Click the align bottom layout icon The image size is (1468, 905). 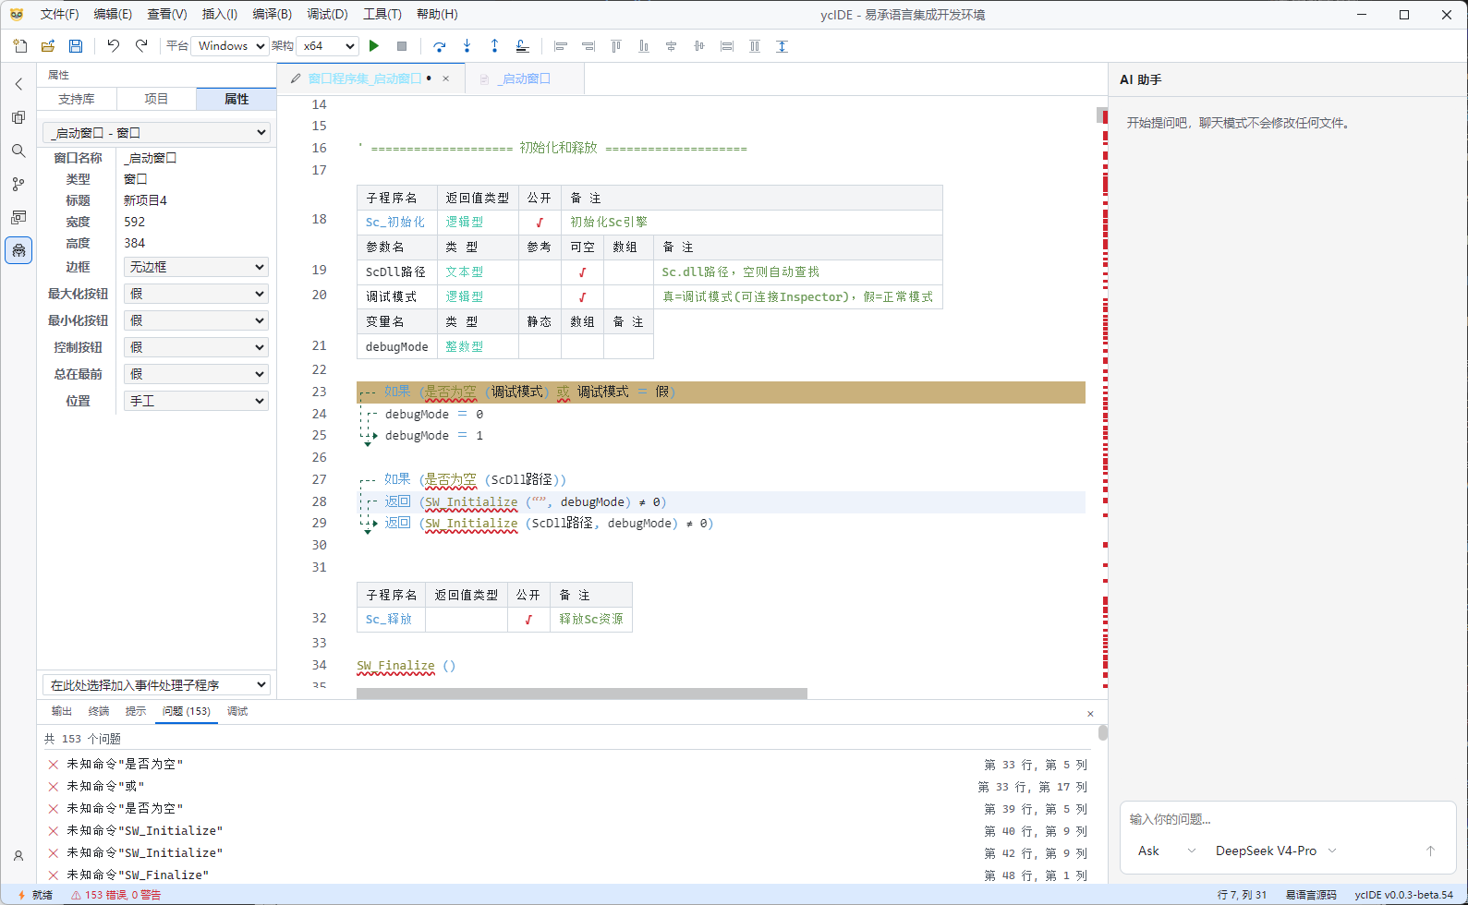[x=644, y=46]
